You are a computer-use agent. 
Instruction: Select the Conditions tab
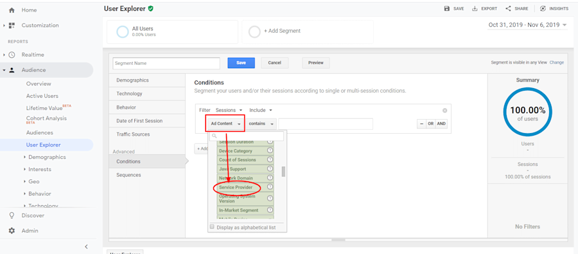tap(147, 161)
